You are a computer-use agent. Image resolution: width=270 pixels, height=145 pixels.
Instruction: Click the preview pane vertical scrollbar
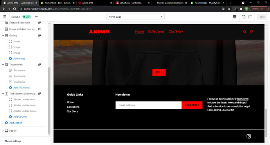point(266,123)
